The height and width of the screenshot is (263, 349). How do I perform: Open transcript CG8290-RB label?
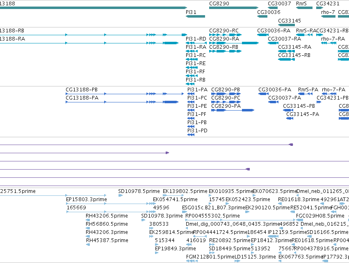coord(224,47)
